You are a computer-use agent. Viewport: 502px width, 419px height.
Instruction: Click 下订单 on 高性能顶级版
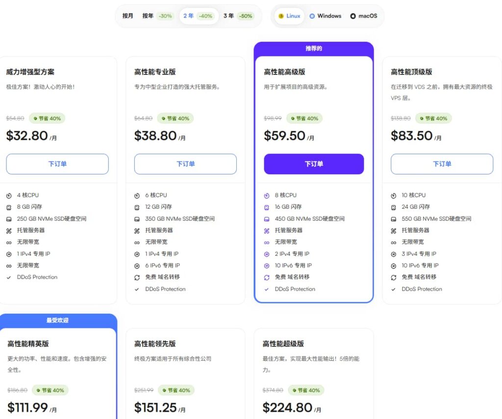(x=442, y=164)
